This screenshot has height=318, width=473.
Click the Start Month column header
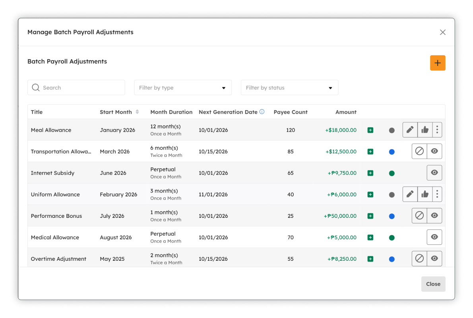(116, 112)
